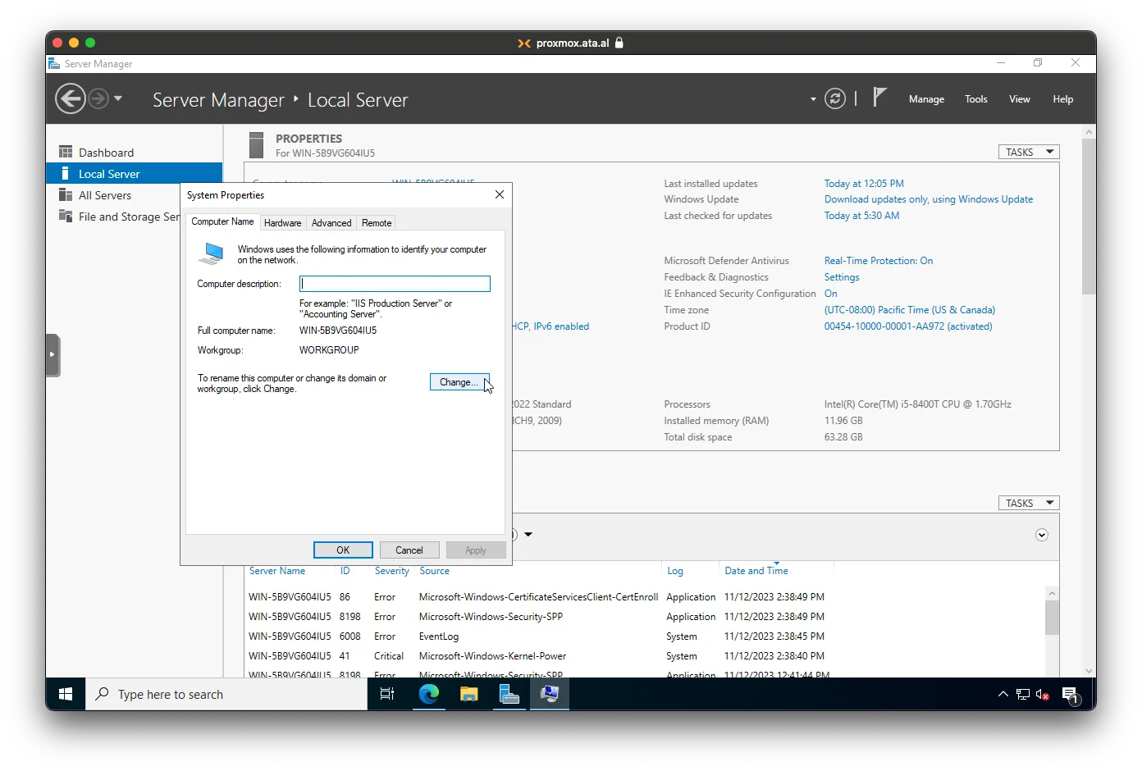This screenshot has width=1142, height=771.
Task: Click the Apply button in System Properties
Action: pyautogui.click(x=476, y=550)
